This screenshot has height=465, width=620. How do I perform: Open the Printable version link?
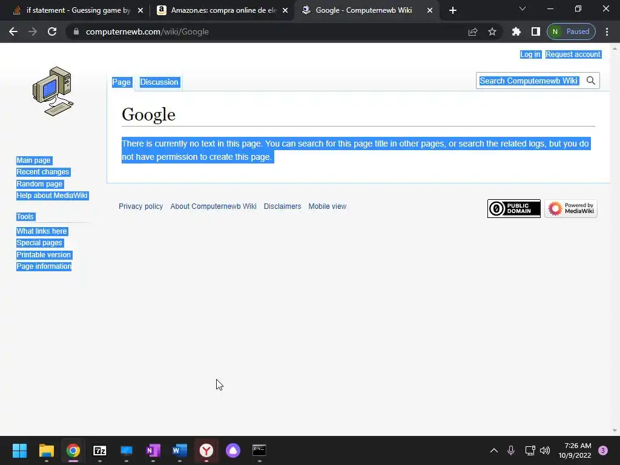pos(44,255)
